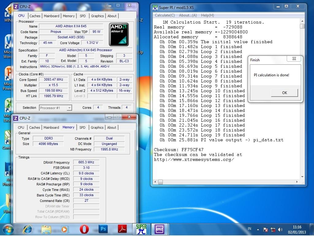The width and height of the screenshot is (314, 236).
Task: Click Super PI vertical scrollbar down arrow
Action: tap(302, 177)
